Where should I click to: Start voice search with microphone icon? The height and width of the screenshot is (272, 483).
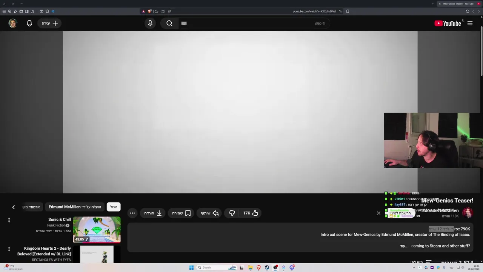150,23
